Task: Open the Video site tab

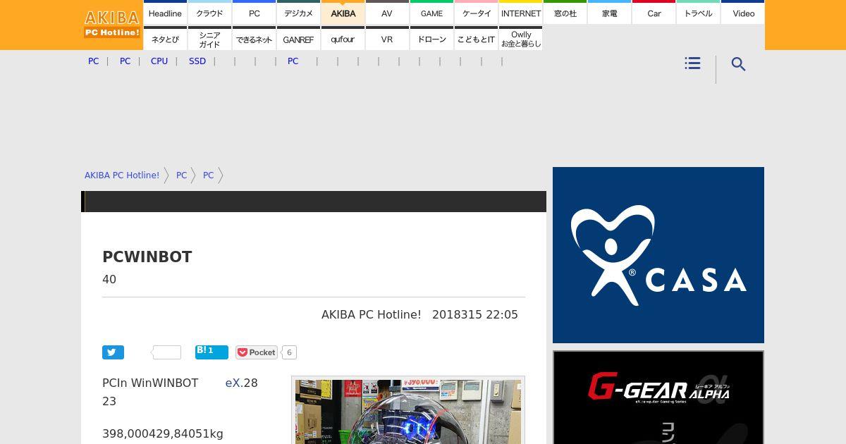Action: (x=743, y=13)
